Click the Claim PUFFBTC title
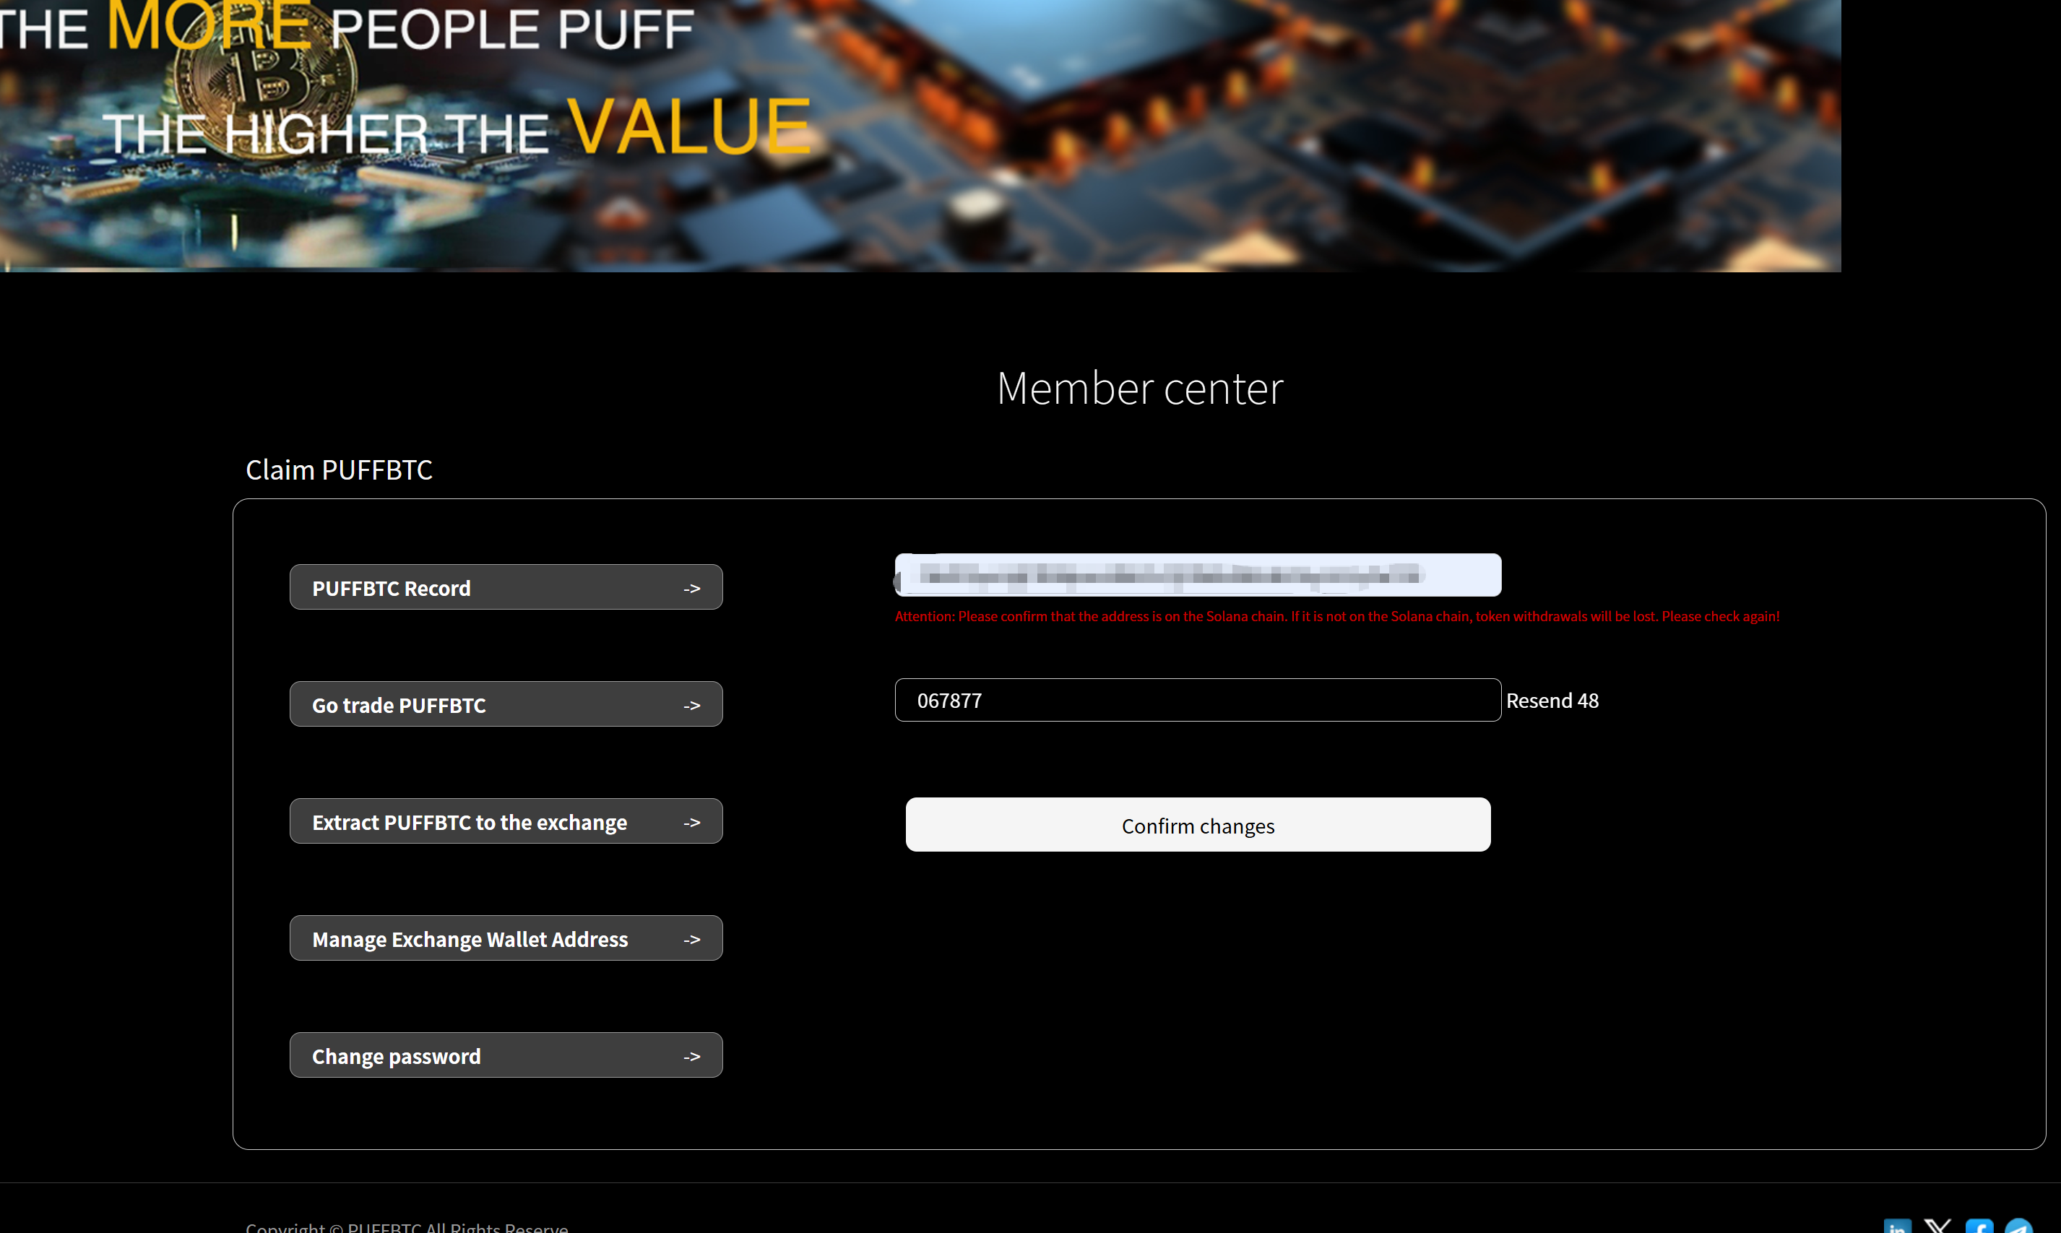2061x1233 pixels. (x=339, y=470)
